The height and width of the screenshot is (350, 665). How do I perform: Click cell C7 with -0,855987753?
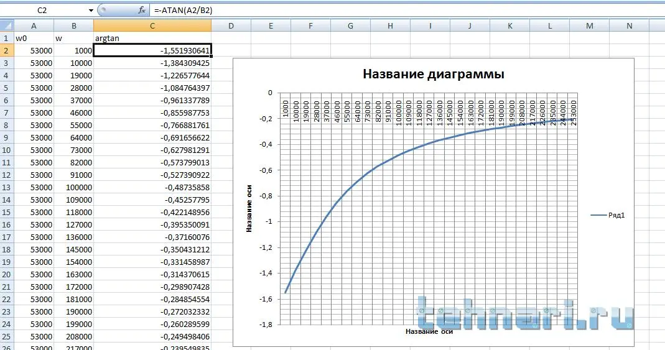pyautogui.click(x=152, y=113)
